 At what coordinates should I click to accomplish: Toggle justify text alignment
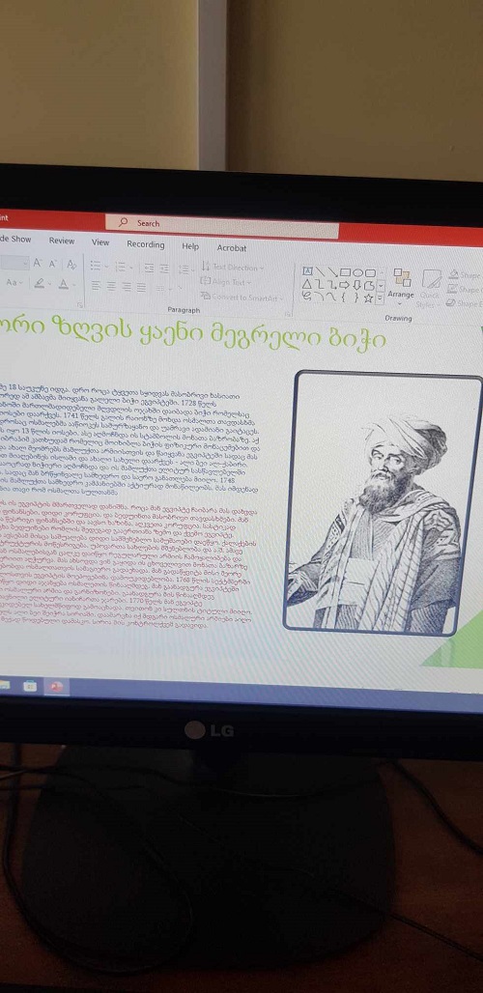tap(141, 288)
